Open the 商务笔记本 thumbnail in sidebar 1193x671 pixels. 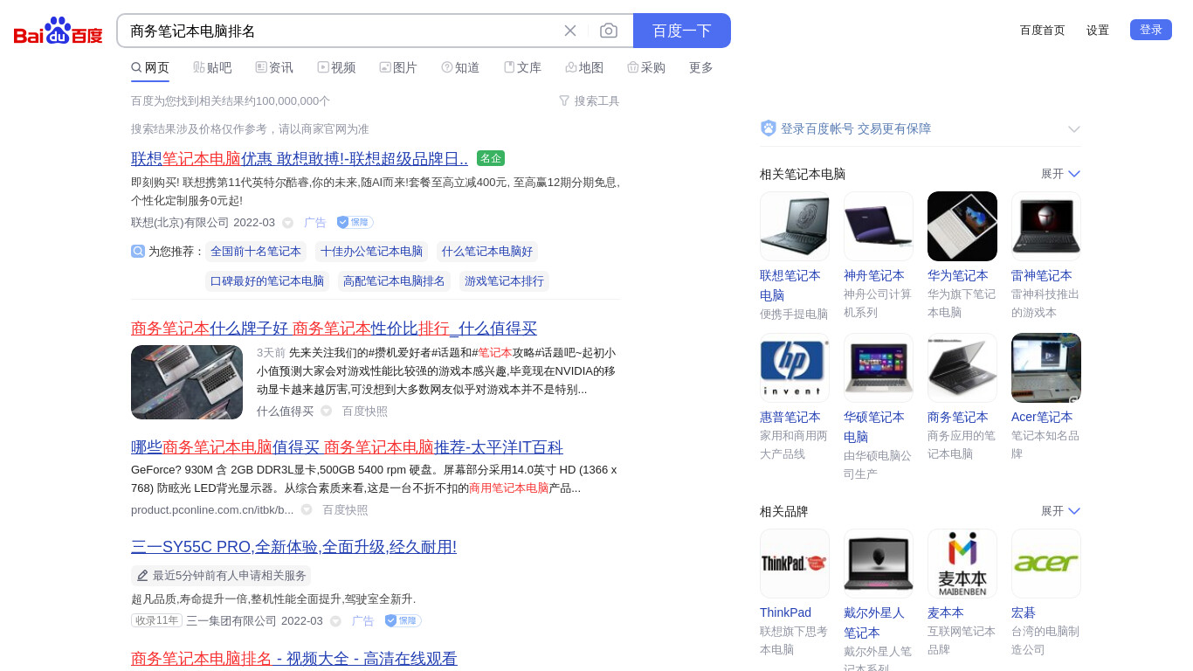(x=962, y=368)
